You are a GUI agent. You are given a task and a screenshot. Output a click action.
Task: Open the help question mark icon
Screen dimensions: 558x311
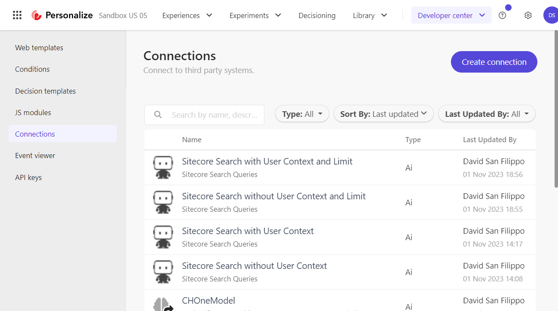point(502,15)
